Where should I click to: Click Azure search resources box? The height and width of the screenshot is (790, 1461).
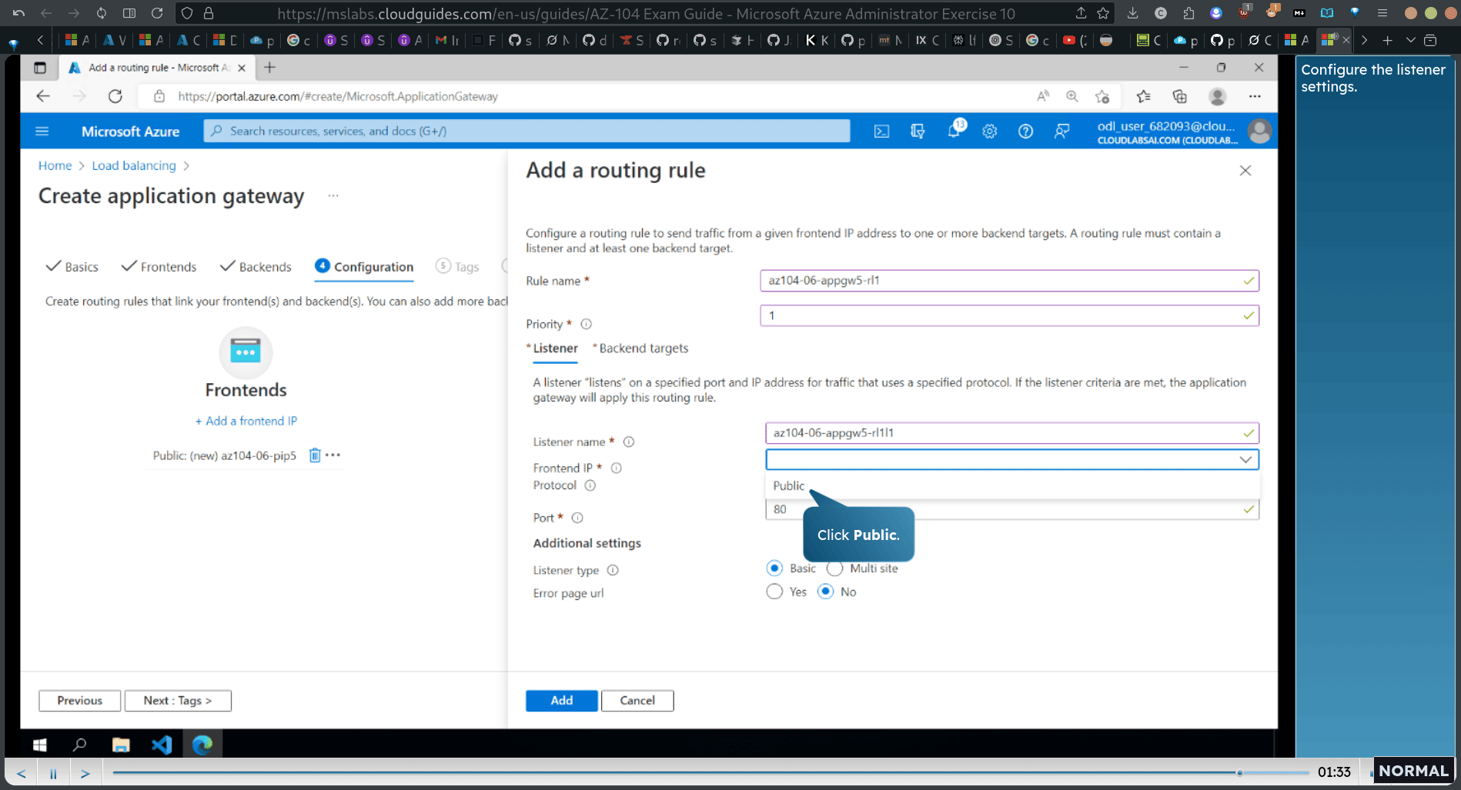(527, 131)
